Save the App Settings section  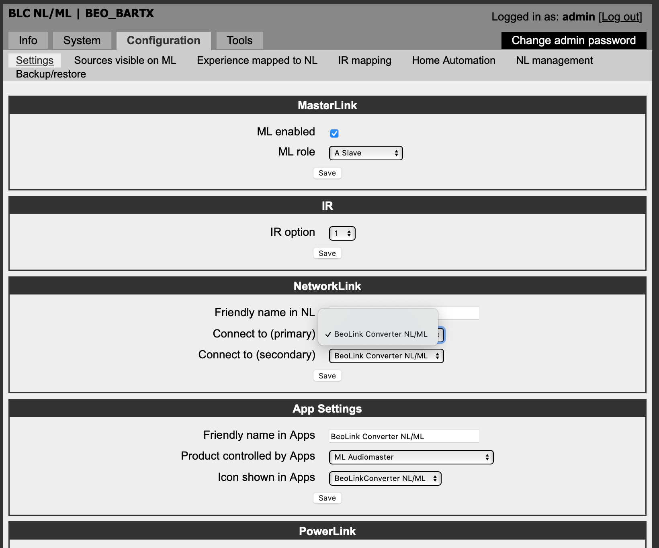point(327,498)
